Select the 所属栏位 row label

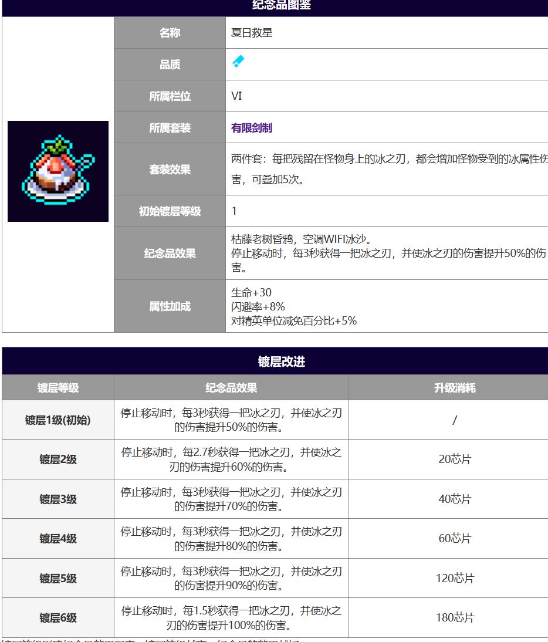(170, 96)
